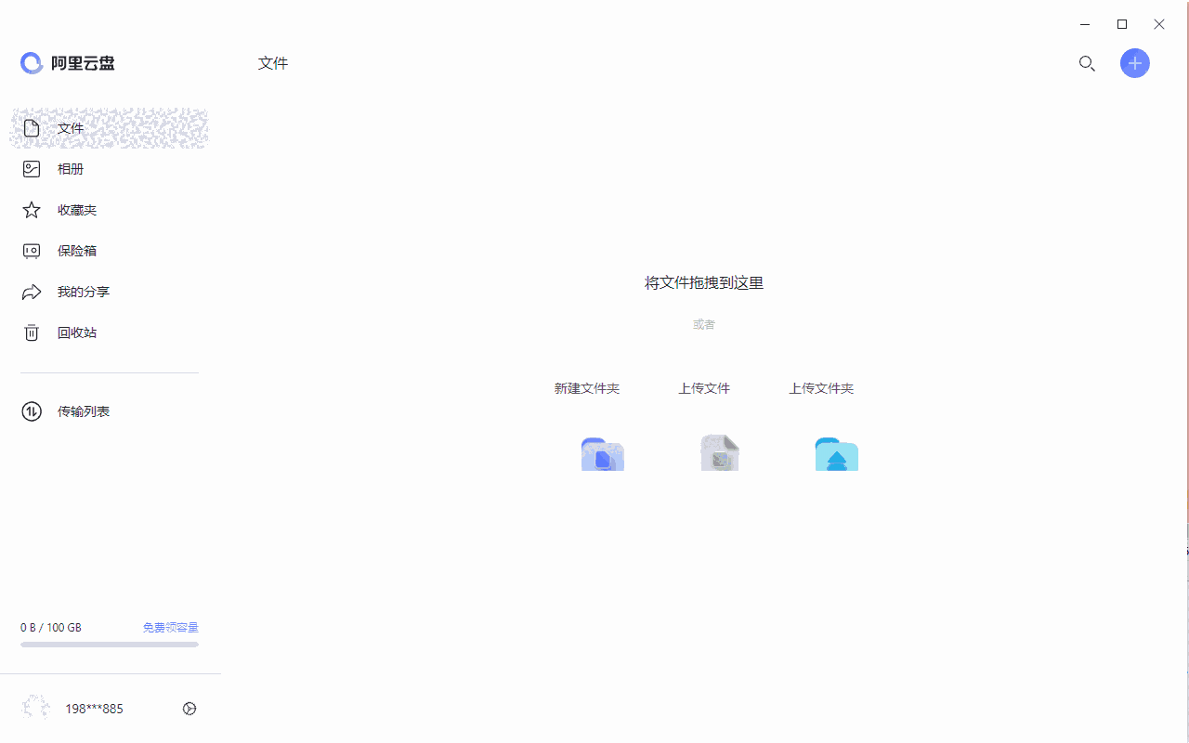Click the account name 198***885
Viewport: 1189px width, 743px height.
coord(94,708)
